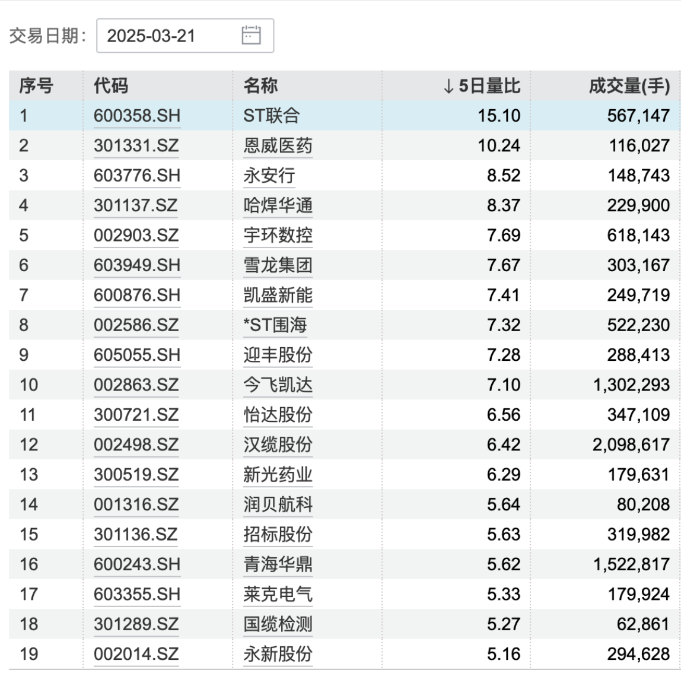Viewport: 681px width, 673px height.
Task: Open stock code 603776.SH
Action: (x=136, y=176)
